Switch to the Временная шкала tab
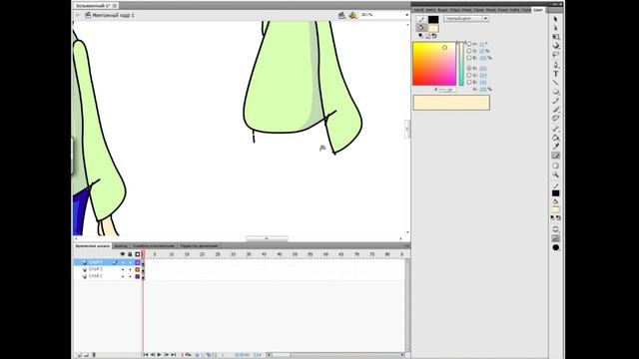 [x=93, y=246]
